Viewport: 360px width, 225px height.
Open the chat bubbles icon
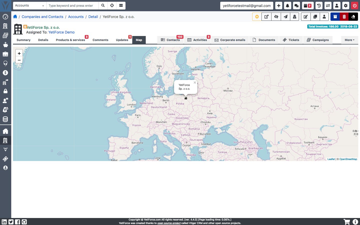point(296,5)
